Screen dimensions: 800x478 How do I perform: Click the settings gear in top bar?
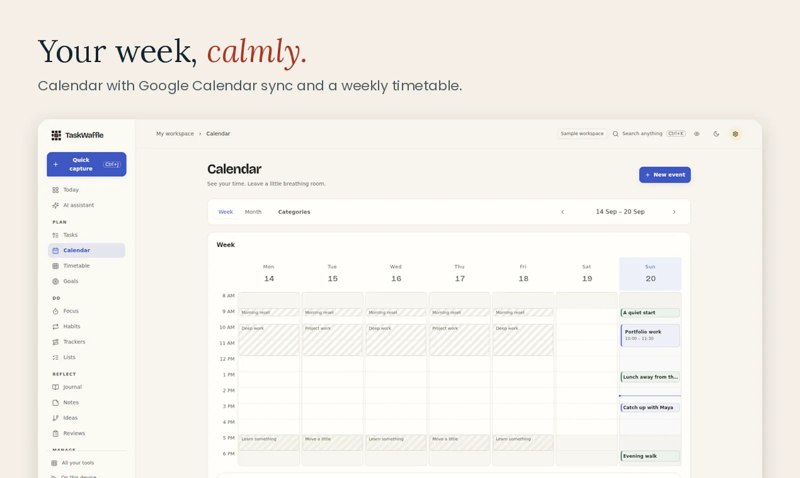coord(735,134)
